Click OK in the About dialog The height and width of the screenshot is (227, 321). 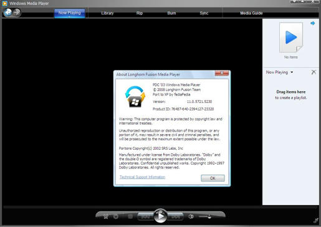point(213,178)
